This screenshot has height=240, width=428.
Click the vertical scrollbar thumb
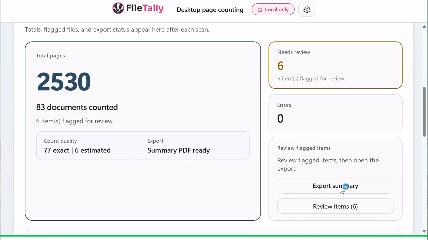point(425,112)
